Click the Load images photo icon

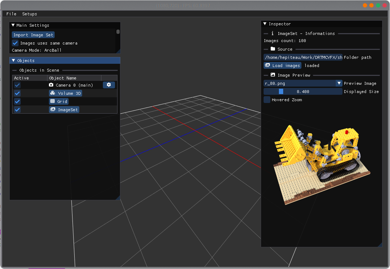click(x=267, y=65)
